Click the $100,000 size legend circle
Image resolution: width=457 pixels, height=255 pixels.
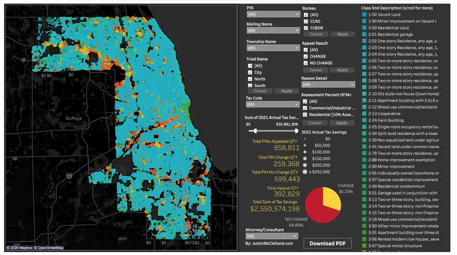tap(305, 152)
